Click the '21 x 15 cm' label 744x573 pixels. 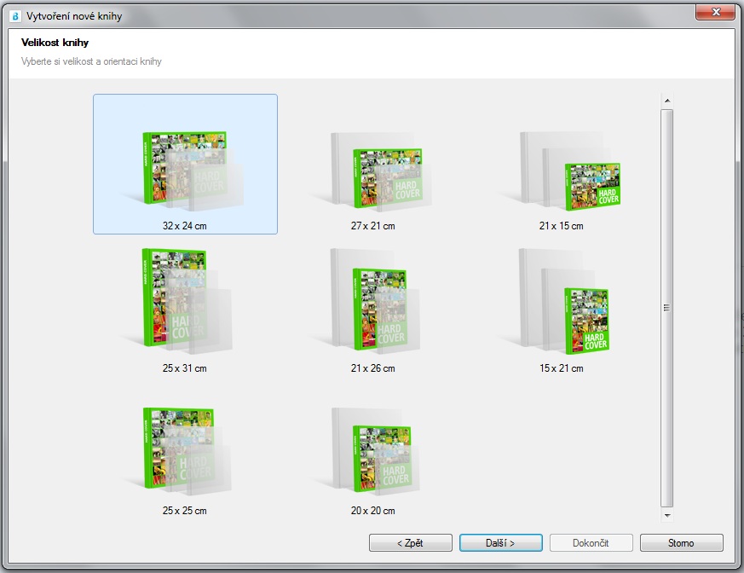pyautogui.click(x=562, y=226)
